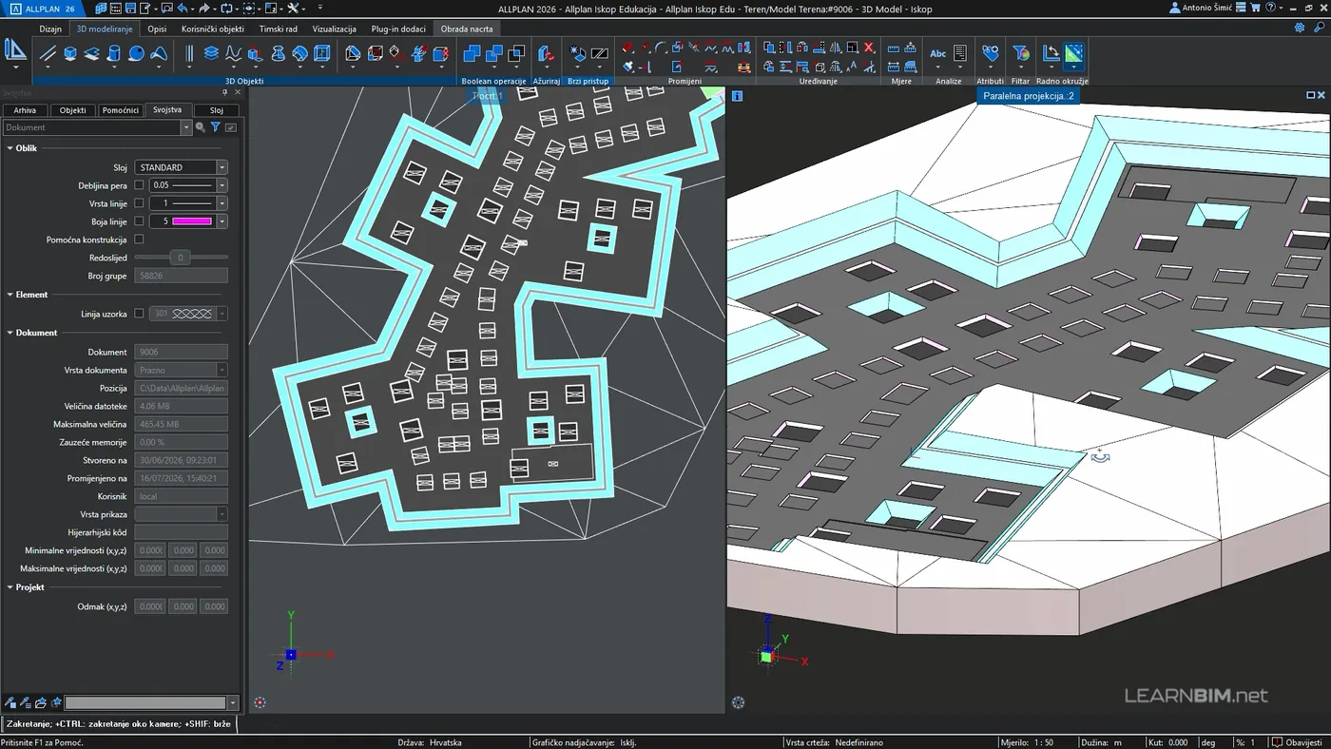Click Mjerilo 1 : 50 in status bar

pyautogui.click(x=1027, y=742)
